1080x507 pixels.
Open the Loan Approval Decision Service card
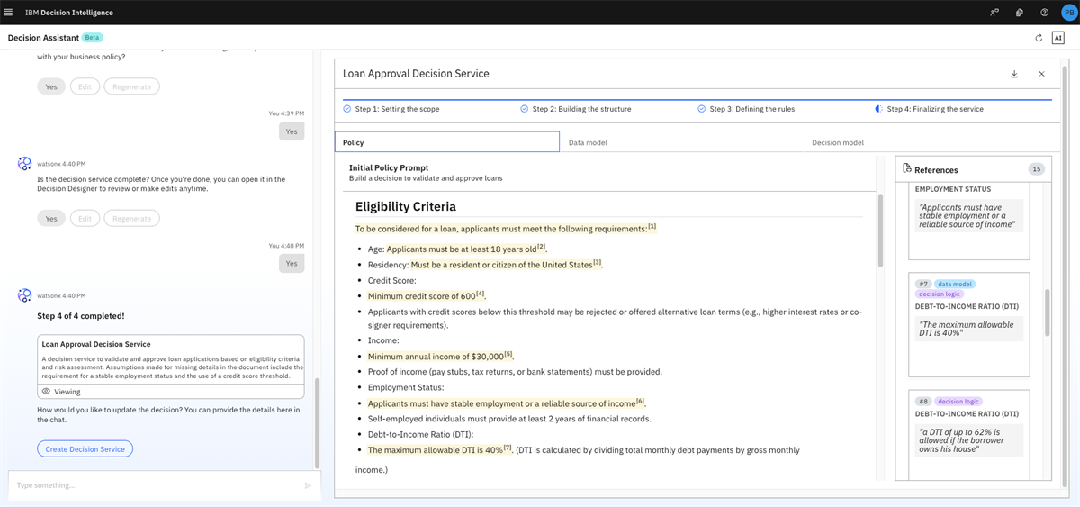click(x=171, y=367)
